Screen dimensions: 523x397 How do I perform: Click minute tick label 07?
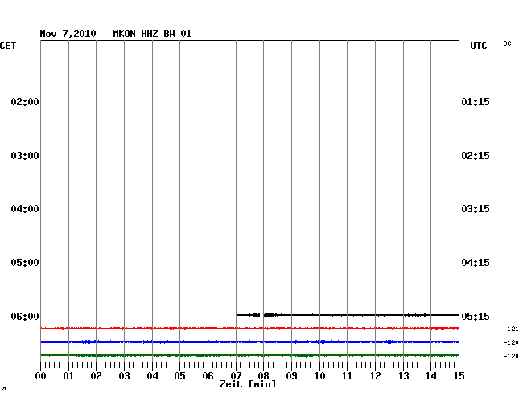tap(236, 376)
